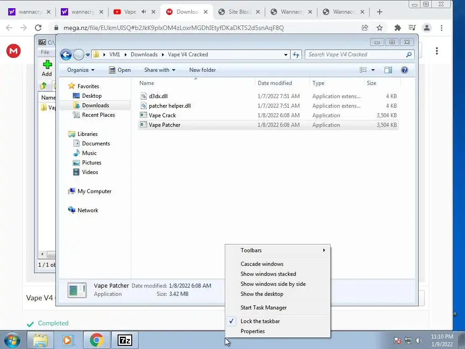Click inside Search Vape V4 Cracked field
This screenshot has height=349, width=465.
click(x=356, y=55)
